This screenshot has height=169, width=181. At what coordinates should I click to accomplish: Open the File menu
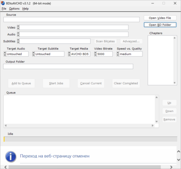4,8
